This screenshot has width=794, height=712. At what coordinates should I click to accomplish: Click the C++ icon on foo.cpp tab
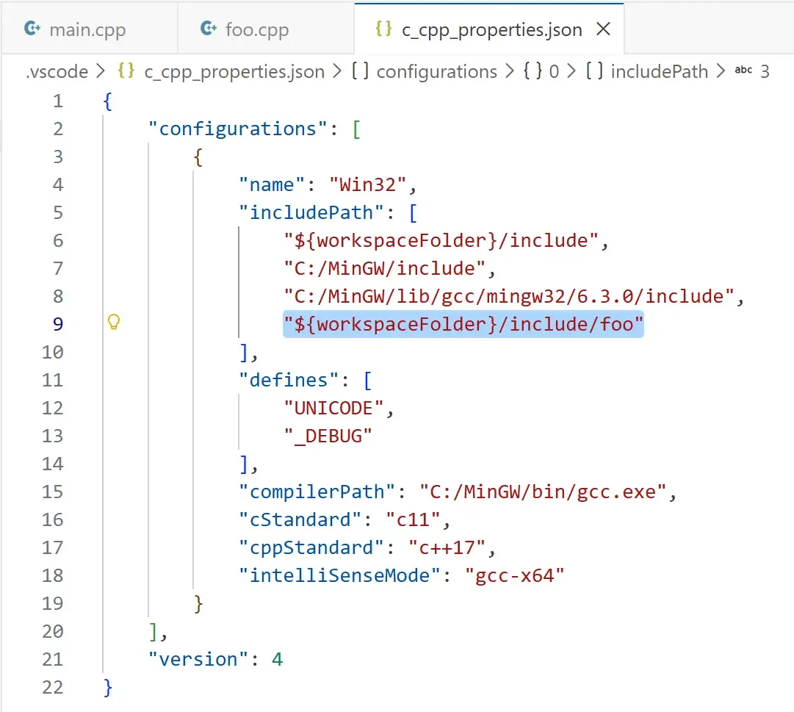208,28
